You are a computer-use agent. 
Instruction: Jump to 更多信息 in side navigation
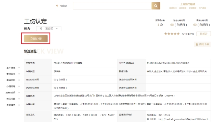click(11, 105)
